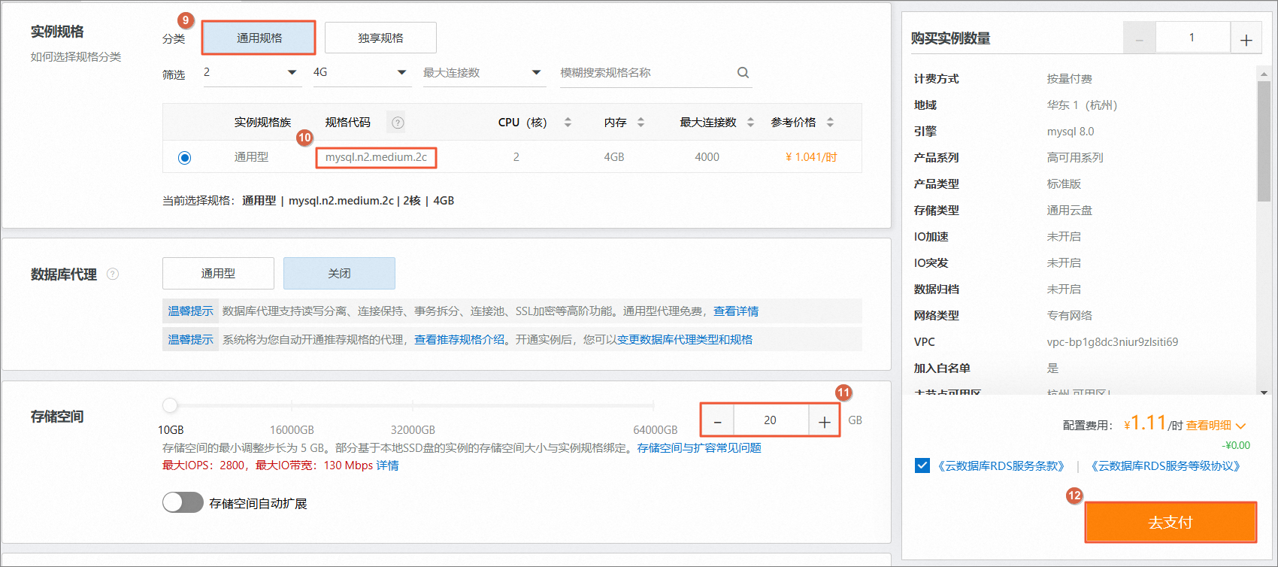Decrease the purchase instance quantity

[1139, 38]
